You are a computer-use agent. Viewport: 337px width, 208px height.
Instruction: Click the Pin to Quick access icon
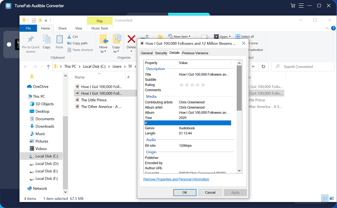coord(31,40)
